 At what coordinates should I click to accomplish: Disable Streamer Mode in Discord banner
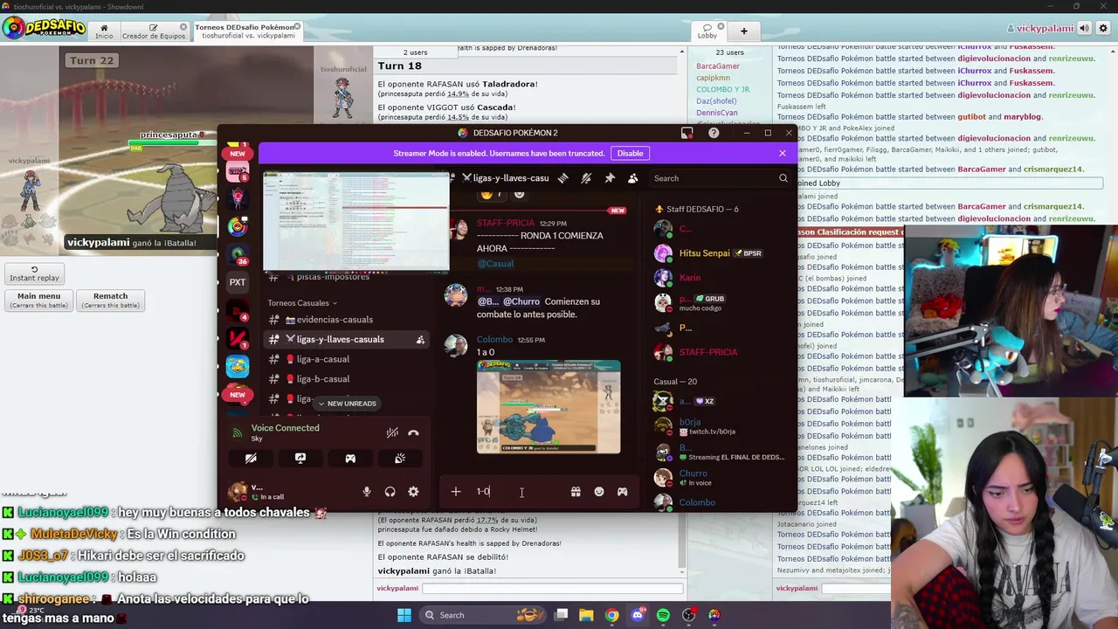tap(630, 153)
